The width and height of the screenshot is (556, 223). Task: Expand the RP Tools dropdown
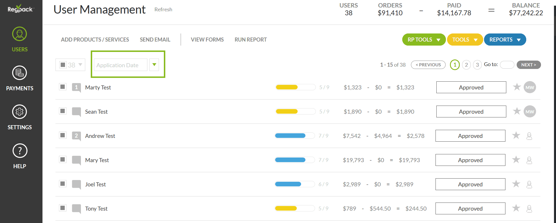[x=424, y=40]
